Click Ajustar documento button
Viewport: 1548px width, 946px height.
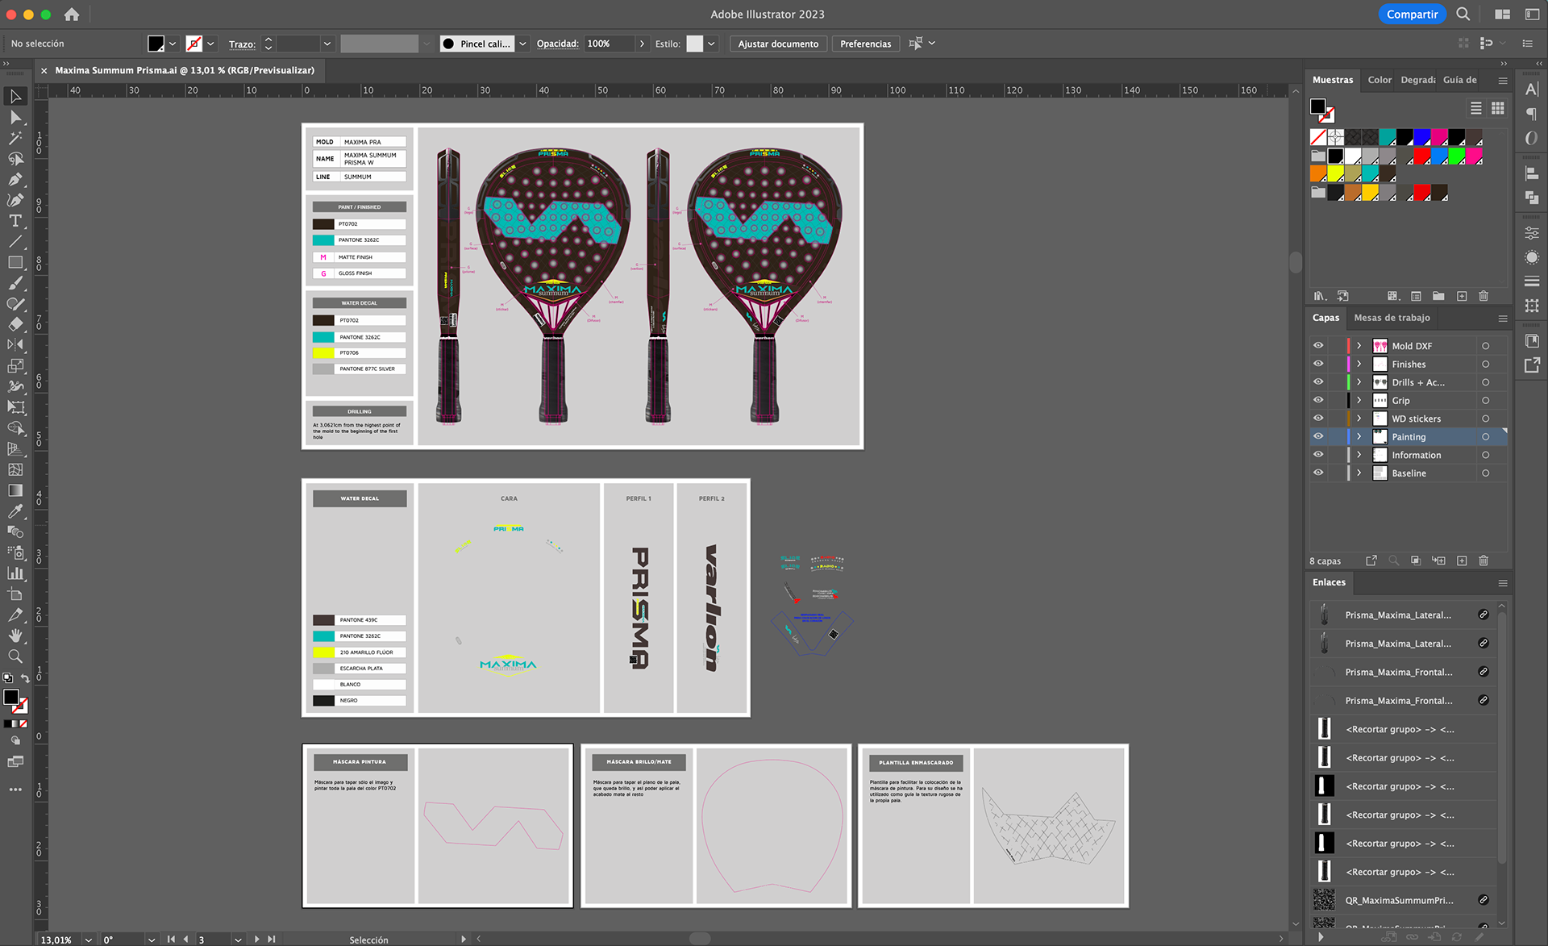[x=778, y=44]
